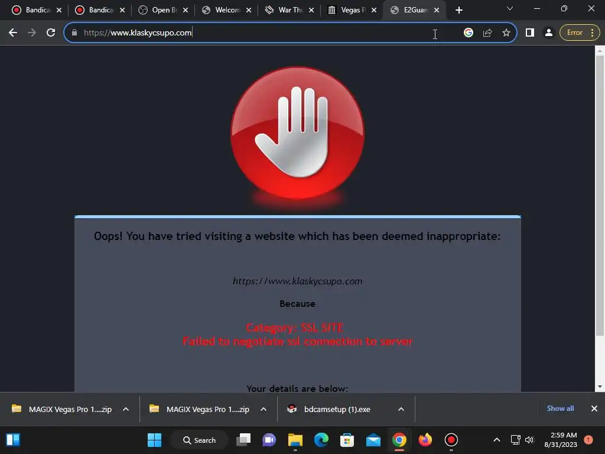Click the scrollbar down arrow
The image size is (605, 454).
[x=600, y=387]
